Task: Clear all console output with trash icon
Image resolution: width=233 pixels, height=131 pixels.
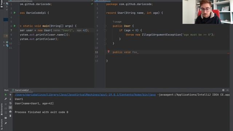Action: pos(10,116)
